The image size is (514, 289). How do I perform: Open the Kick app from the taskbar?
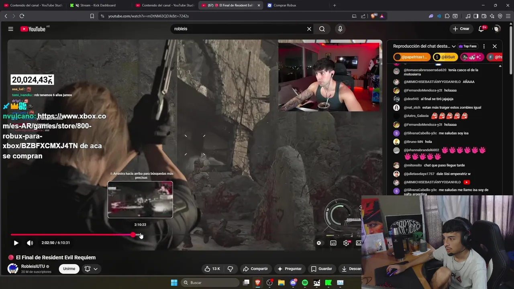(x=328, y=283)
